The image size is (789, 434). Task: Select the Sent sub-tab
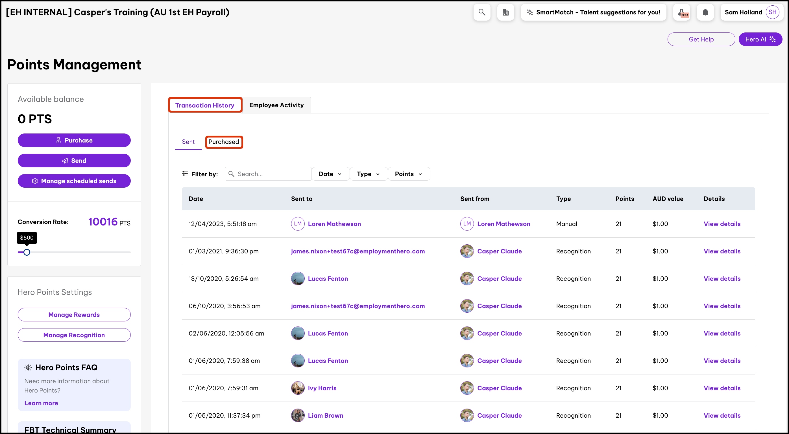point(188,142)
